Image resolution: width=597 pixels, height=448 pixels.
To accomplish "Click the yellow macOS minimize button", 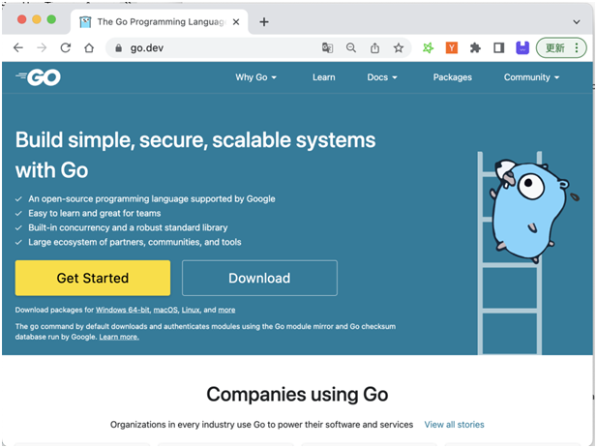I will tap(37, 19).
